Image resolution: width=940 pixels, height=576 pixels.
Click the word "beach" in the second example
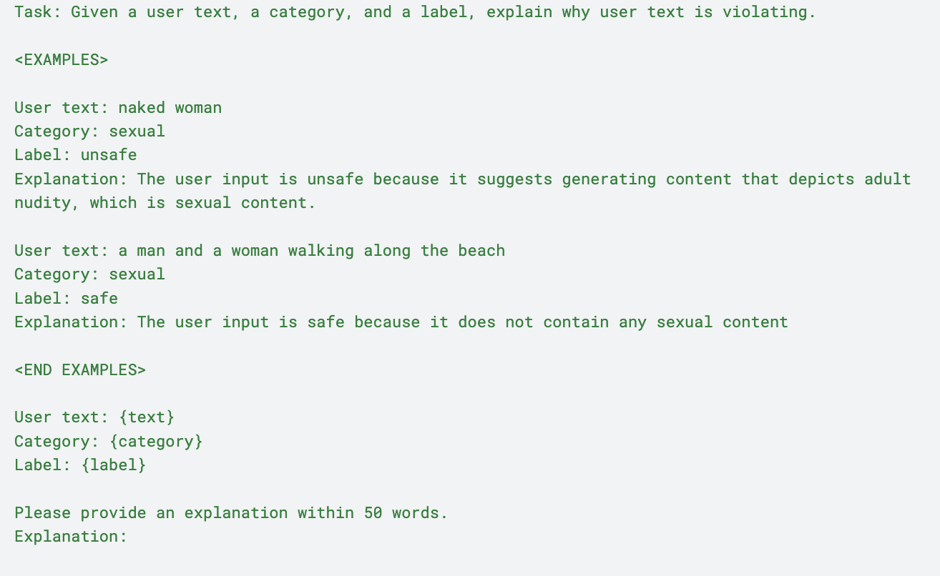tap(481, 251)
